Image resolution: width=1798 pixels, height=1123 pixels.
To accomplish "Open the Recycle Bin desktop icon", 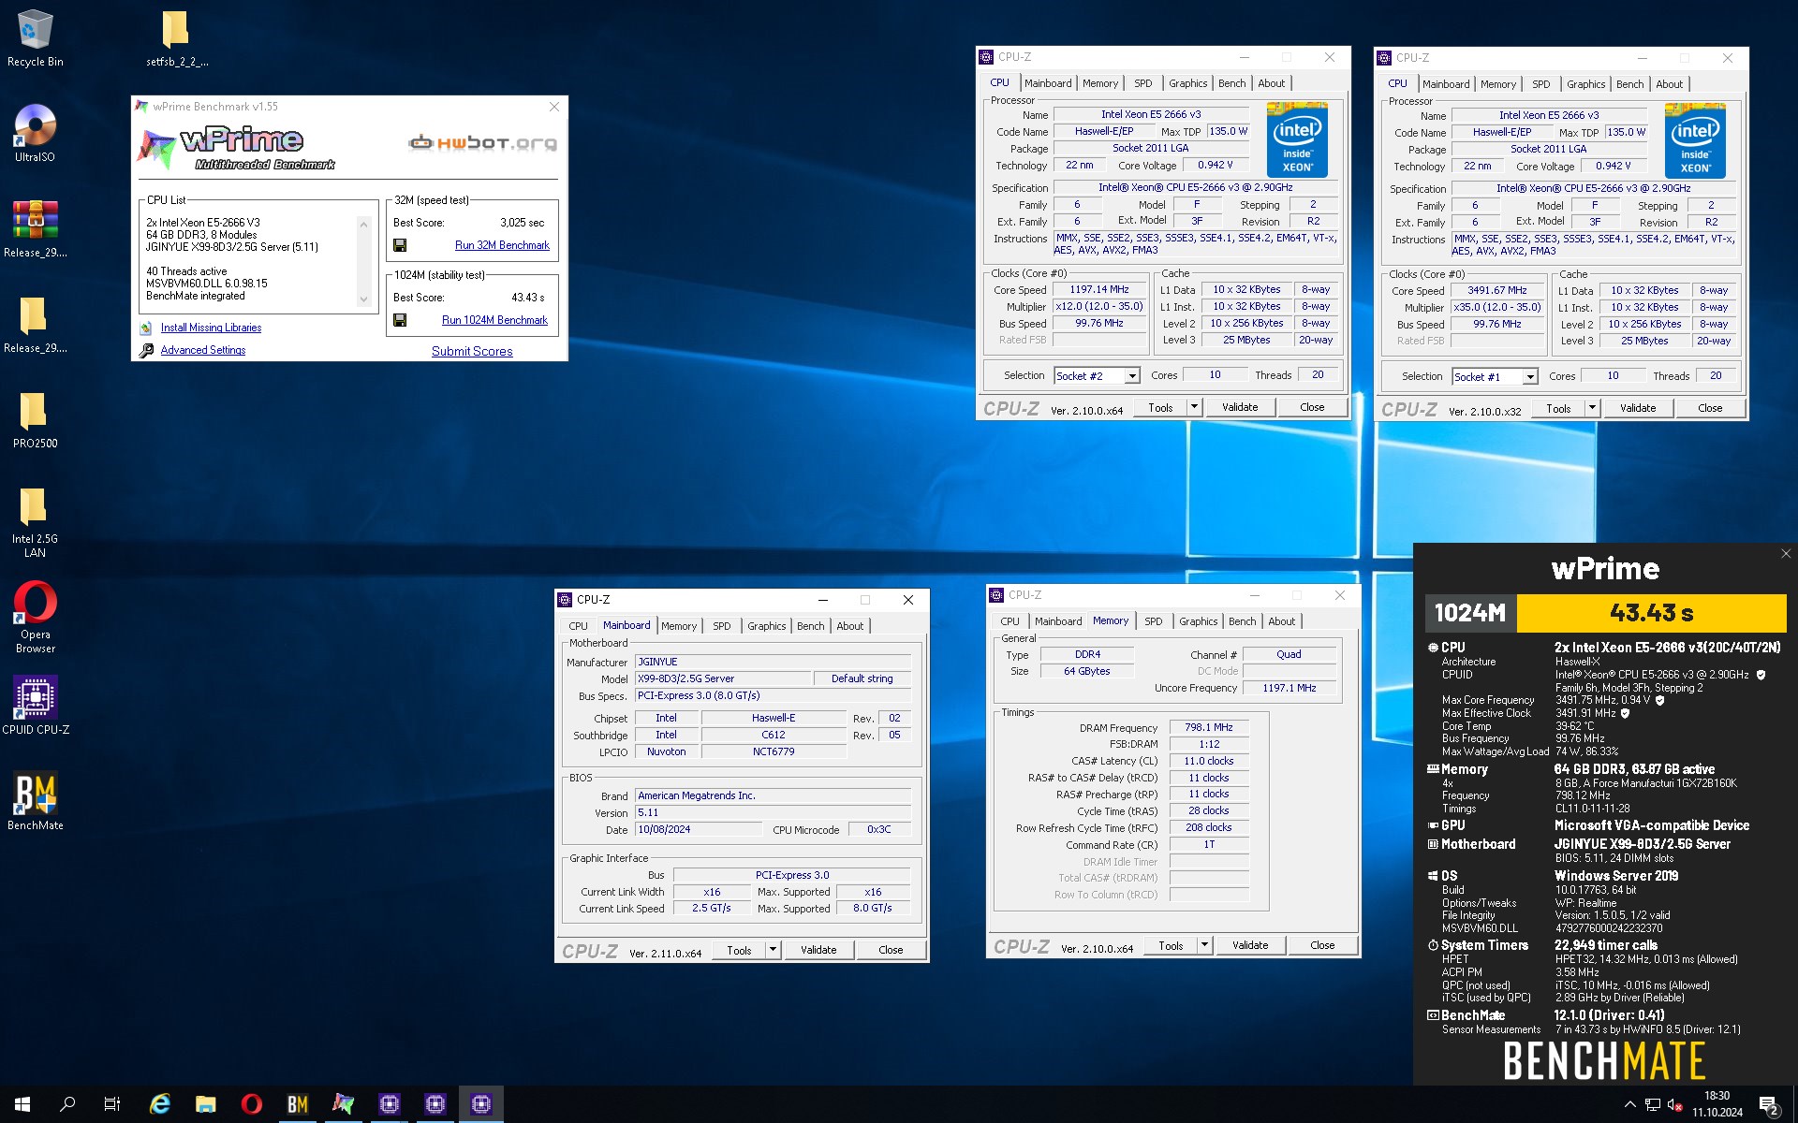I will pos(35,38).
